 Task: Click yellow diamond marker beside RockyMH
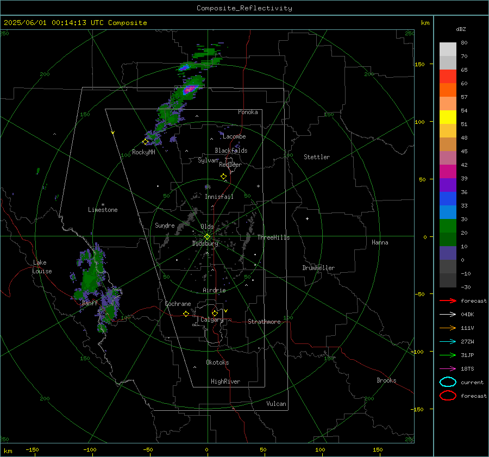click(x=145, y=142)
